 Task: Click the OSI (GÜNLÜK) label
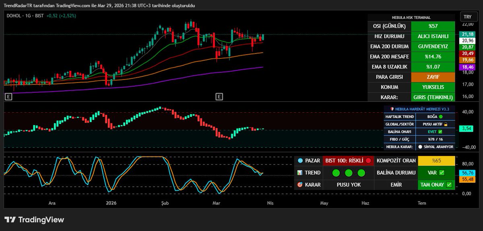point(389,26)
